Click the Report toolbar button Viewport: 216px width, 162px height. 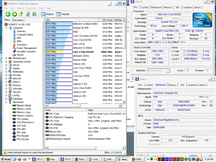click(47, 14)
